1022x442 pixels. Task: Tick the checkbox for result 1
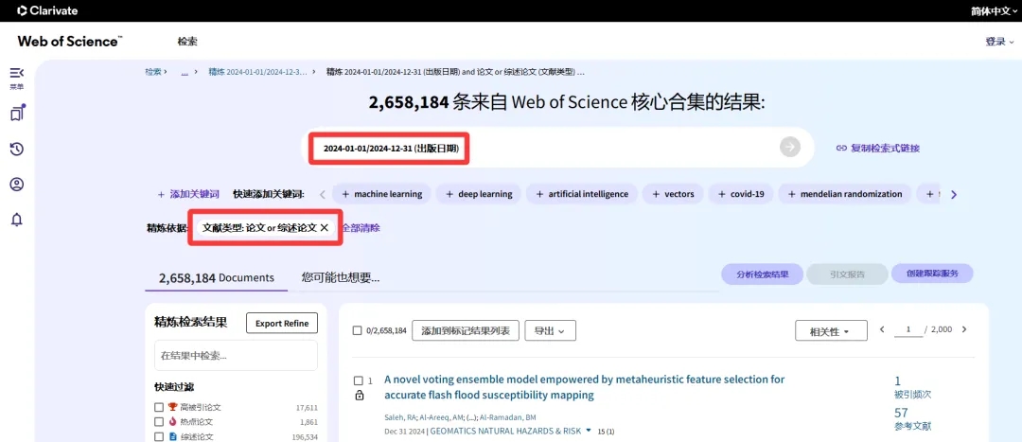358,380
